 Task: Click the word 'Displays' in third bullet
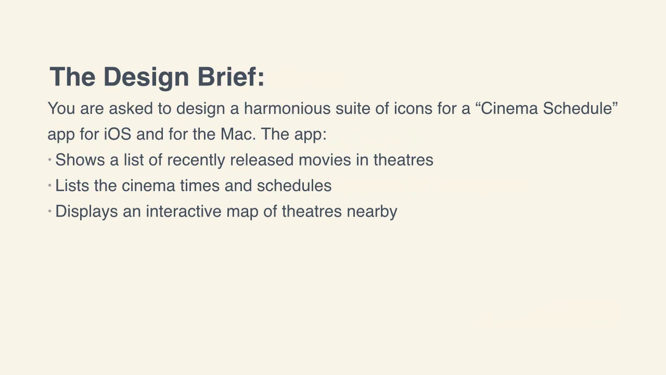(x=87, y=211)
